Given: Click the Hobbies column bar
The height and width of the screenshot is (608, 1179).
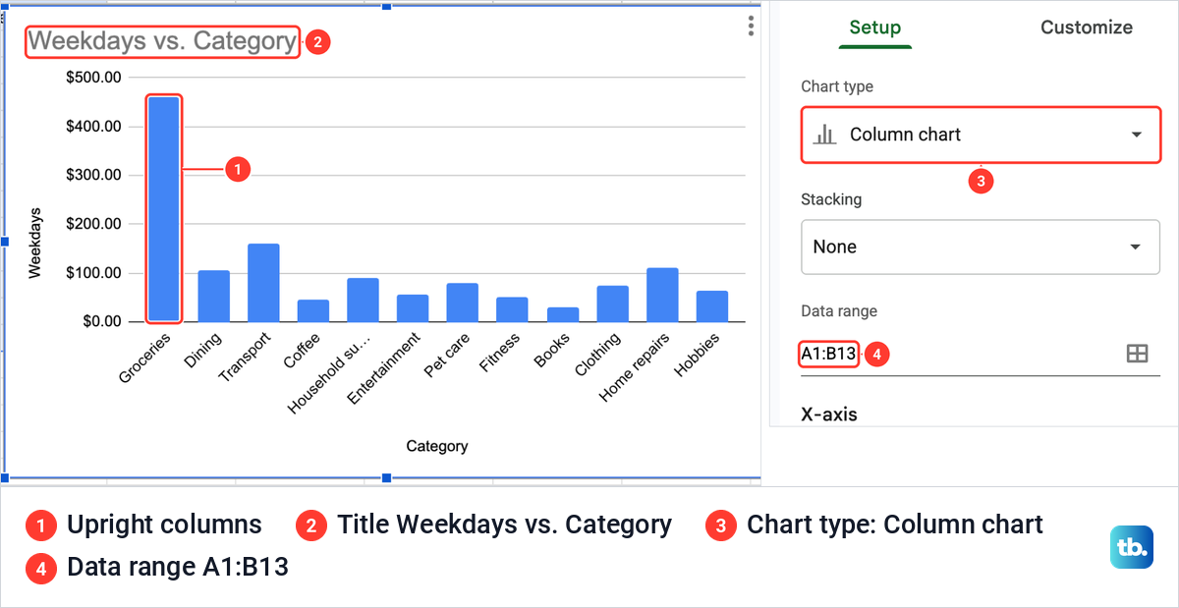Looking at the screenshot, I should coord(712,306).
